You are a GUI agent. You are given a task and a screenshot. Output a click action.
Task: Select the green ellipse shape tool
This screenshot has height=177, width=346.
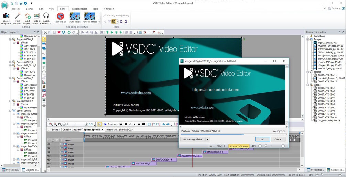tap(44, 63)
